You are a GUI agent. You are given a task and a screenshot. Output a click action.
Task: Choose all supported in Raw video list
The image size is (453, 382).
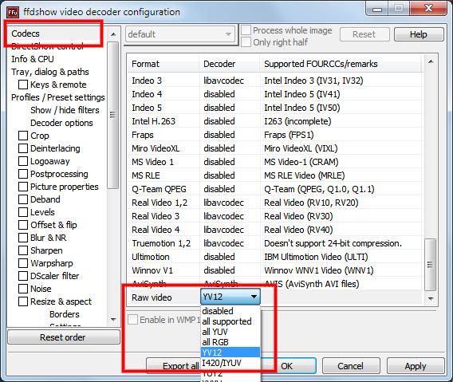tap(230, 321)
